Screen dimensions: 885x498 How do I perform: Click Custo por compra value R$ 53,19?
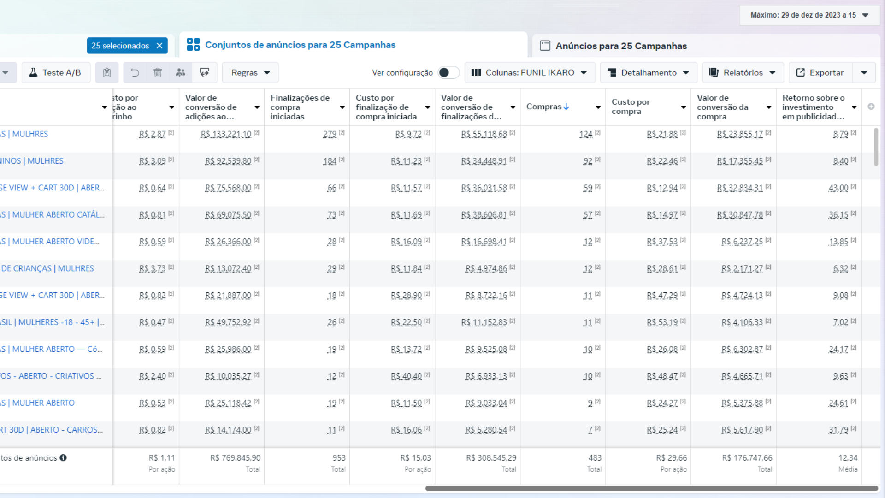point(662,322)
